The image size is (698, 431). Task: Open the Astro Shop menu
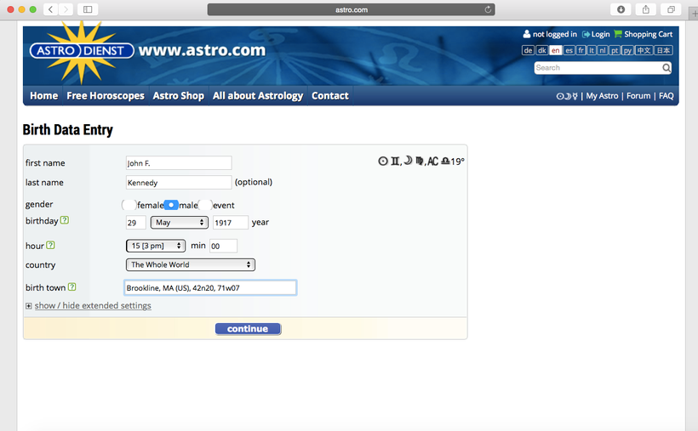(179, 95)
